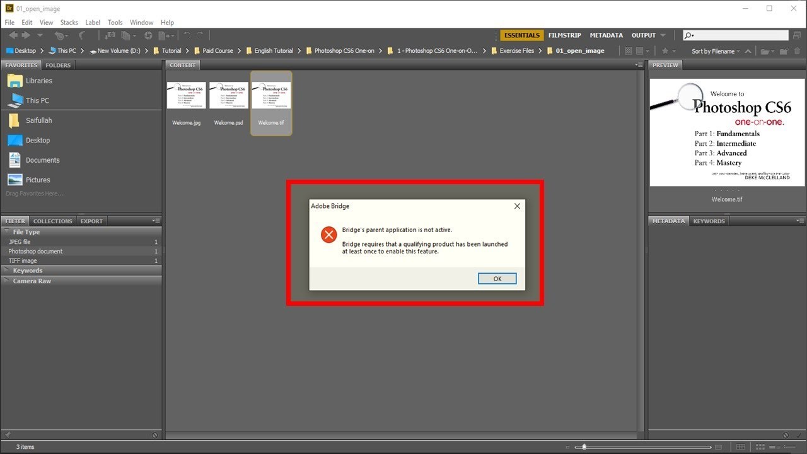This screenshot has height=454, width=807.
Task: Open the filter by rating star dropdown
Action: tap(670, 51)
